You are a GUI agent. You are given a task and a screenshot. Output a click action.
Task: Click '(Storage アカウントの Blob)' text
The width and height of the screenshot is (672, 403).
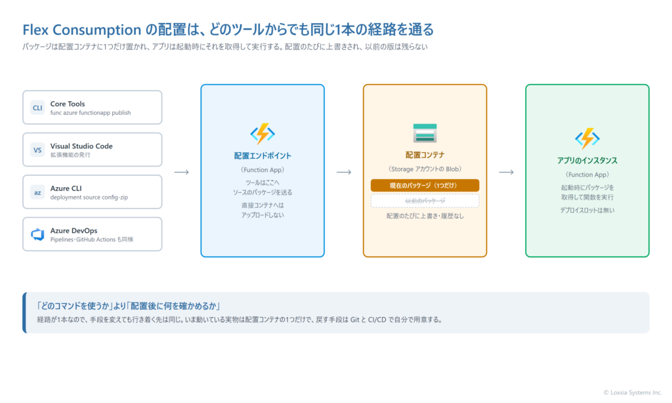coord(425,169)
